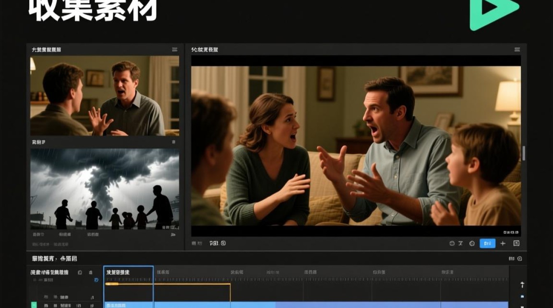Viewport: 553px width, 308px height.
Task: Click the up arrow icon right of the timeline
Action: click(523, 285)
